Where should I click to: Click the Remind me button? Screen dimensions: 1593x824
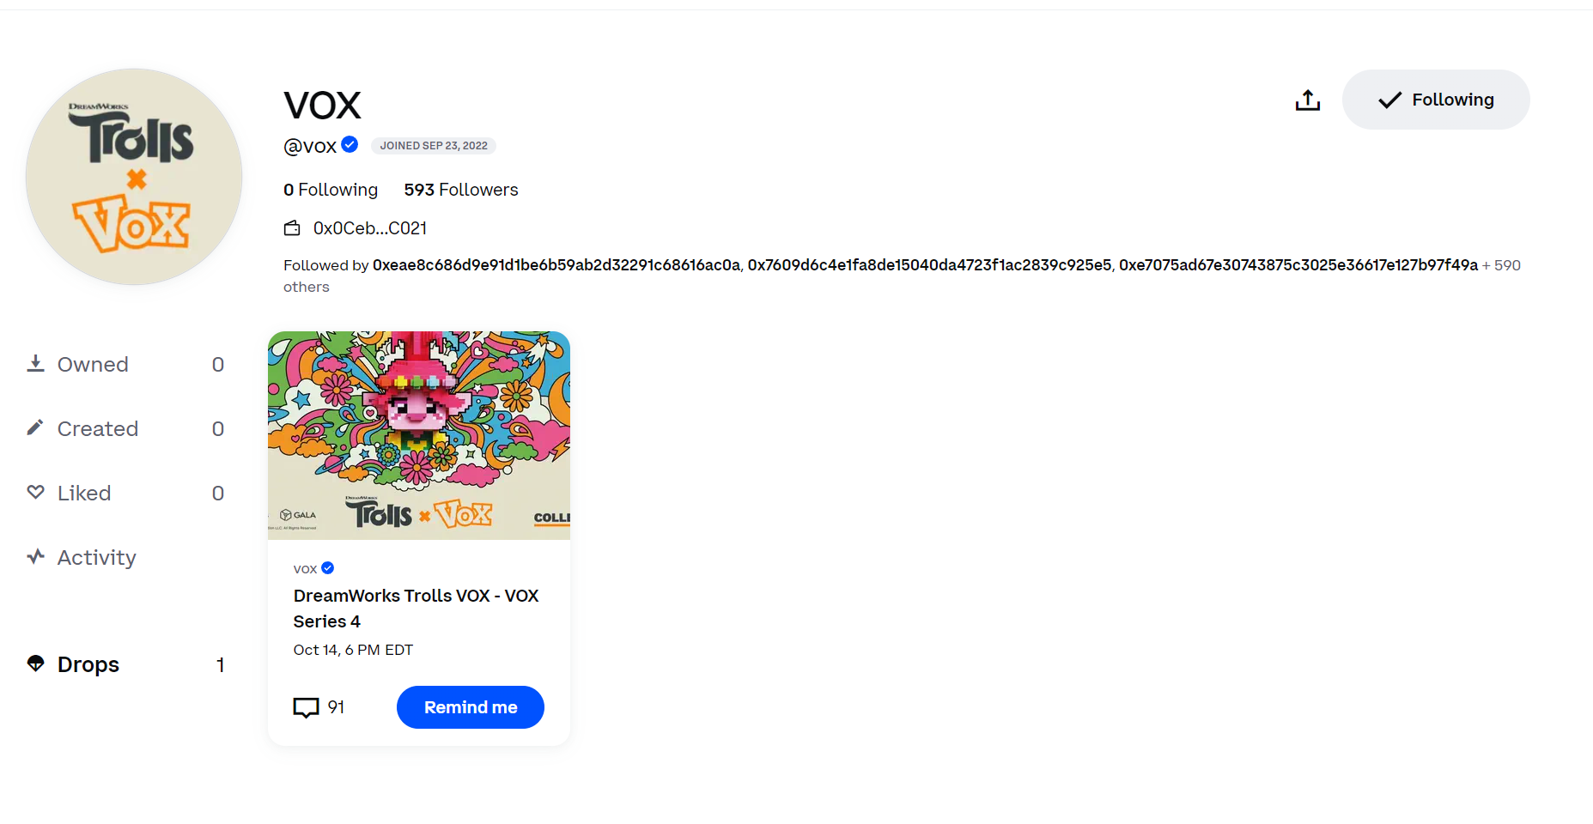click(x=471, y=707)
